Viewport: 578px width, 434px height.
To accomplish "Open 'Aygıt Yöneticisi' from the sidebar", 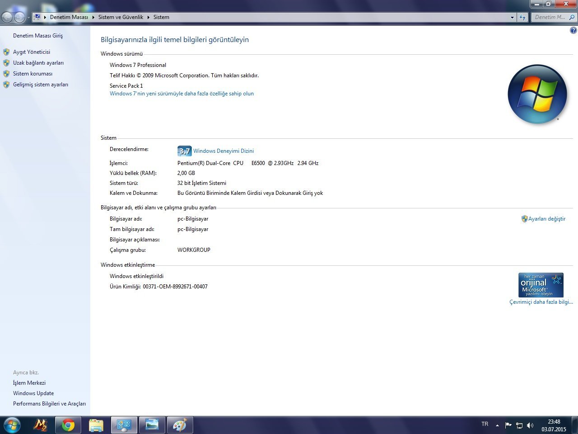I will (x=32, y=52).
